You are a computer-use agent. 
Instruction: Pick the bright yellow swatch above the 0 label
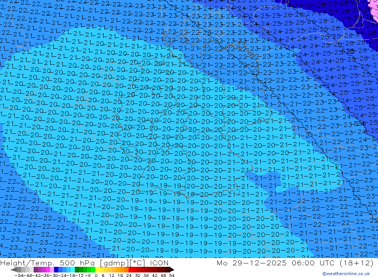(x=98, y=270)
